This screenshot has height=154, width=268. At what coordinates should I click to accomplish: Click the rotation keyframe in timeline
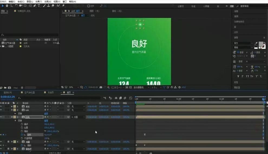click(145, 135)
